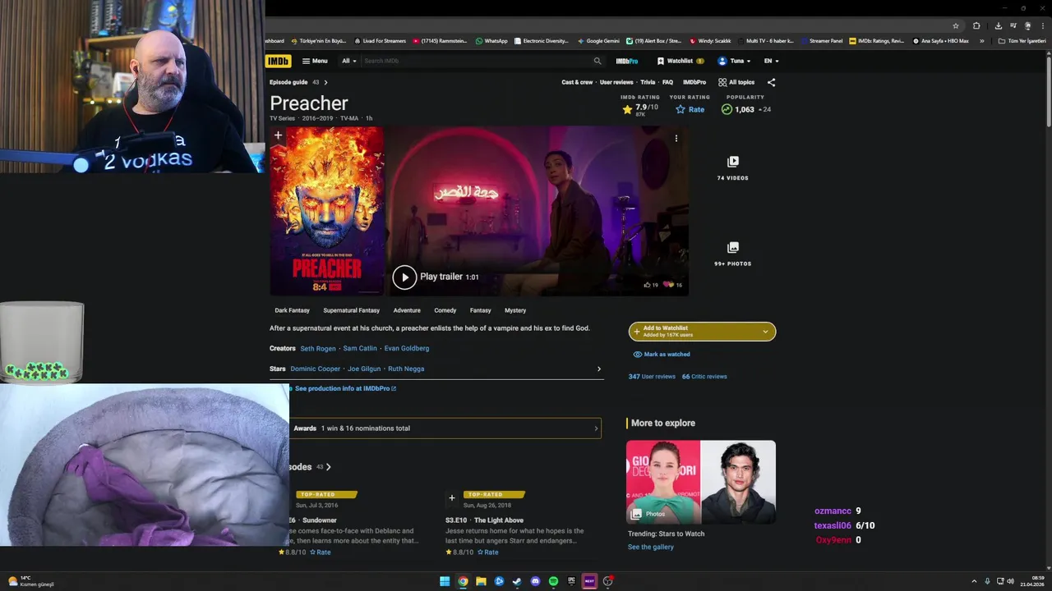Expand the Episodes section chevron

pos(329,467)
